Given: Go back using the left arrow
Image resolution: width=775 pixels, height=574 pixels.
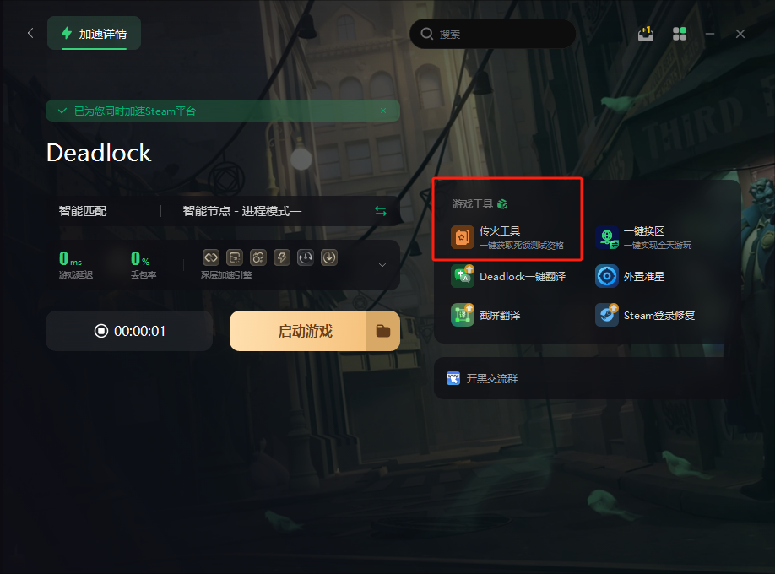Looking at the screenshot, I should click(x=30, y=33).
